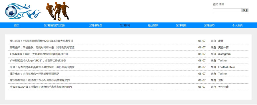Click the 登陆 link
Image resolution: width=257 pixels, height=105 pixels.
[215, 4]
